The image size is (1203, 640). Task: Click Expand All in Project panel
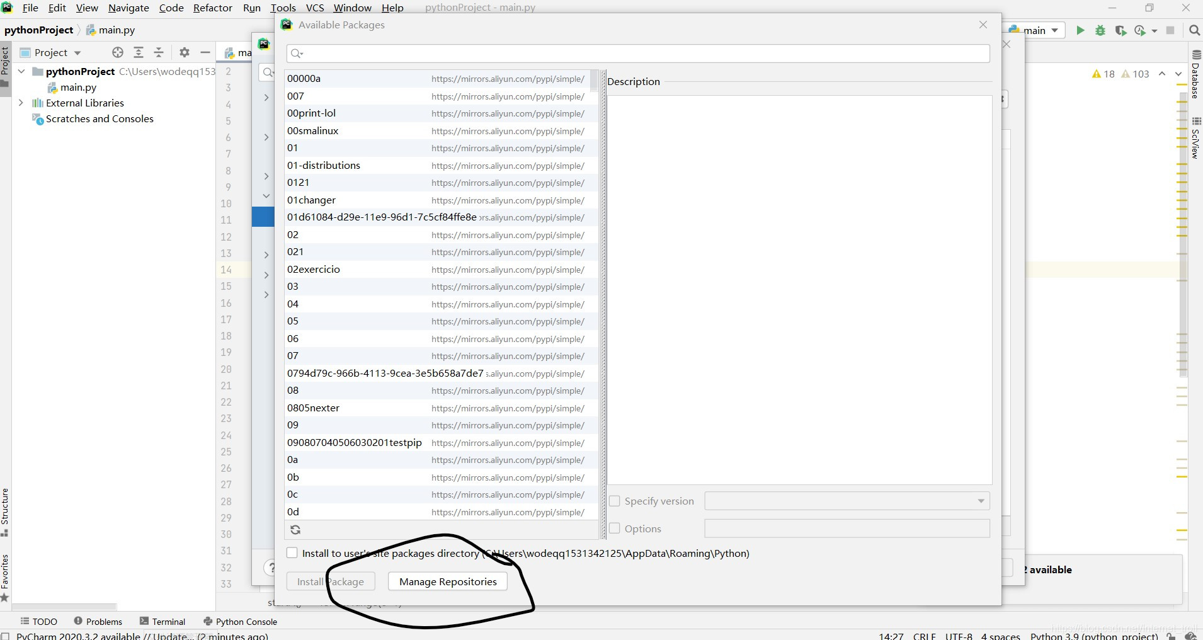tap(139, 52)
